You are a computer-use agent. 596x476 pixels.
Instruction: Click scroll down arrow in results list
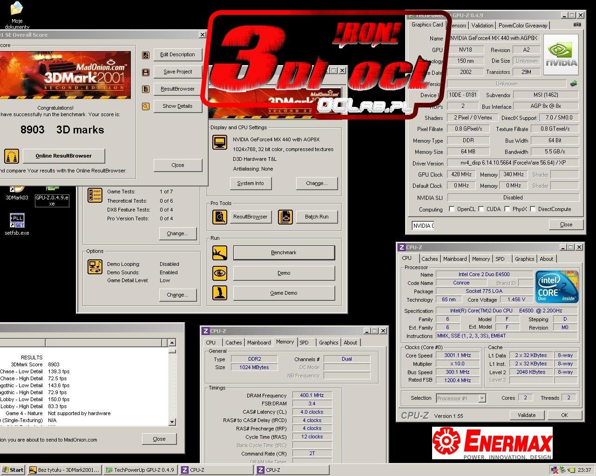tap(172, 422)
